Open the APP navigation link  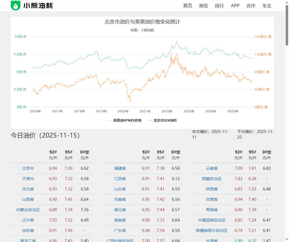(235, 6)
